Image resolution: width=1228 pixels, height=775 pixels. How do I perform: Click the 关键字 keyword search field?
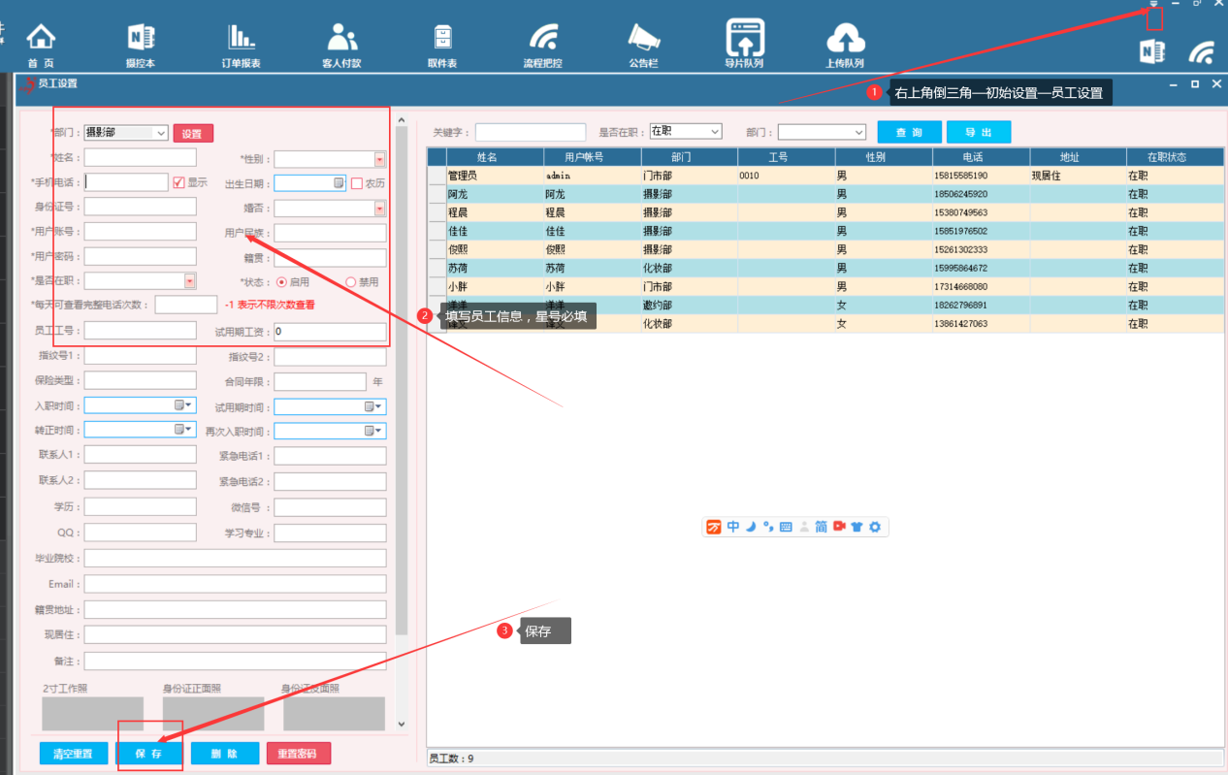point(531,132)
